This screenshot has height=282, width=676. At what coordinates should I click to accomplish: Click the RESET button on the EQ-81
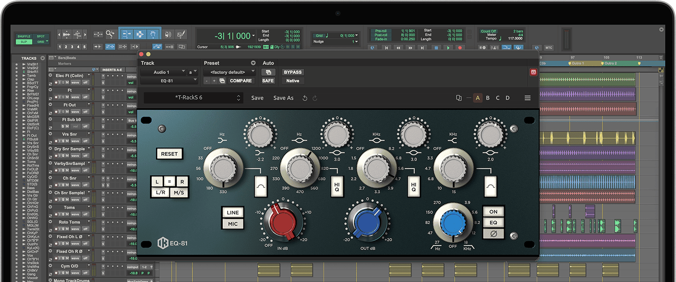point(169,154)
